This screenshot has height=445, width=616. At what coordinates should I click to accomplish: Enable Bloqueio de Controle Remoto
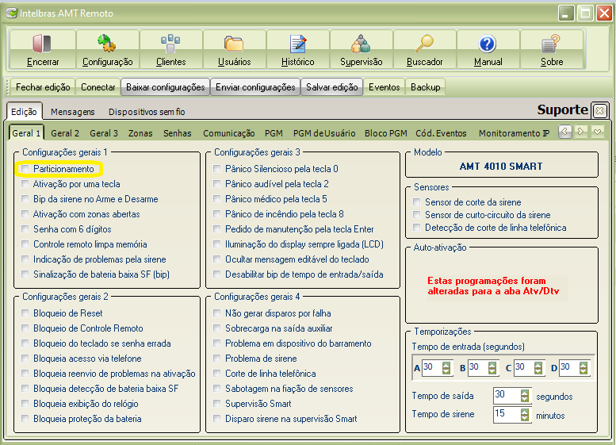25,328
